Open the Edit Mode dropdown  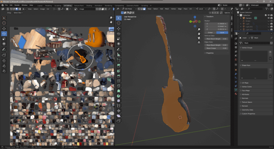[x=129, y=9]
